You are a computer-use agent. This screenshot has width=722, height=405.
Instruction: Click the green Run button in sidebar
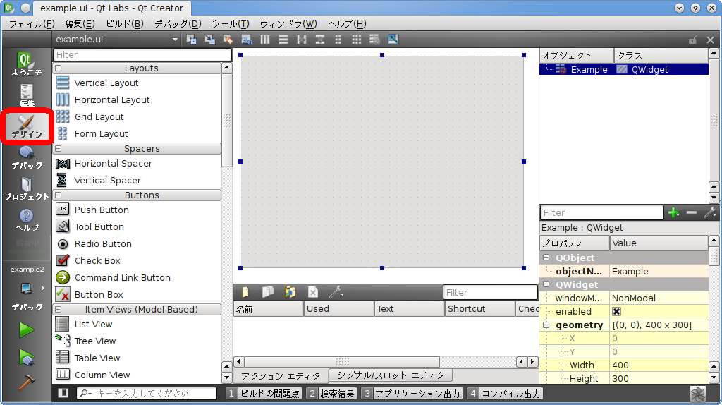click(x=26, y=330)
